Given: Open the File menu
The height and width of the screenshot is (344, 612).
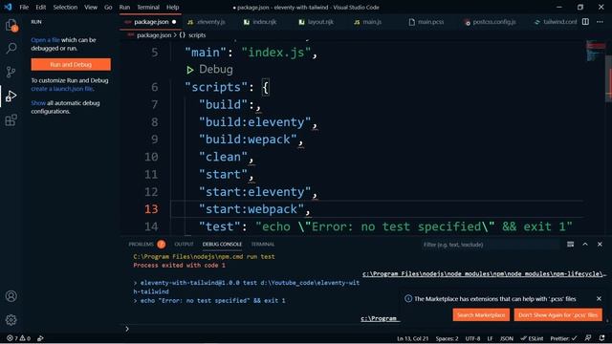Looking at the screenshot, I should (24, 7).
